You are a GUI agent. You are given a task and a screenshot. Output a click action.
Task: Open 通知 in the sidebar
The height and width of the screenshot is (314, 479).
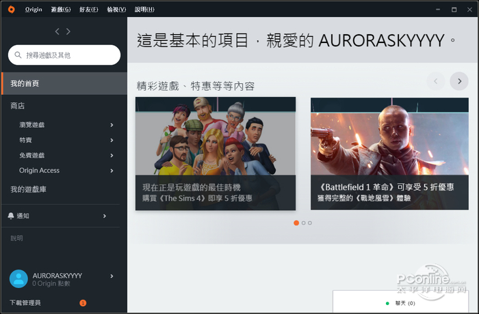(23, 216)
